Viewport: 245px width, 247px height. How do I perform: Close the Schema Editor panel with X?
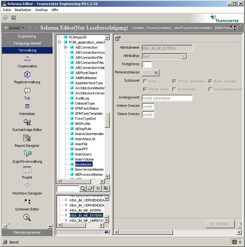pyautogui.click(x=241, y=25)
